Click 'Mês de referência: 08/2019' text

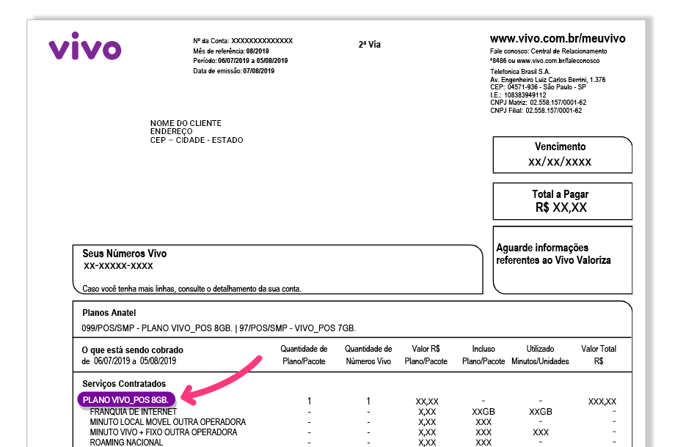pyautogui.click(x=230, y=51)
